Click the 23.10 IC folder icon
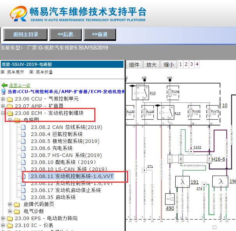This screenshot has height=231, width=236. click(10, 226)
